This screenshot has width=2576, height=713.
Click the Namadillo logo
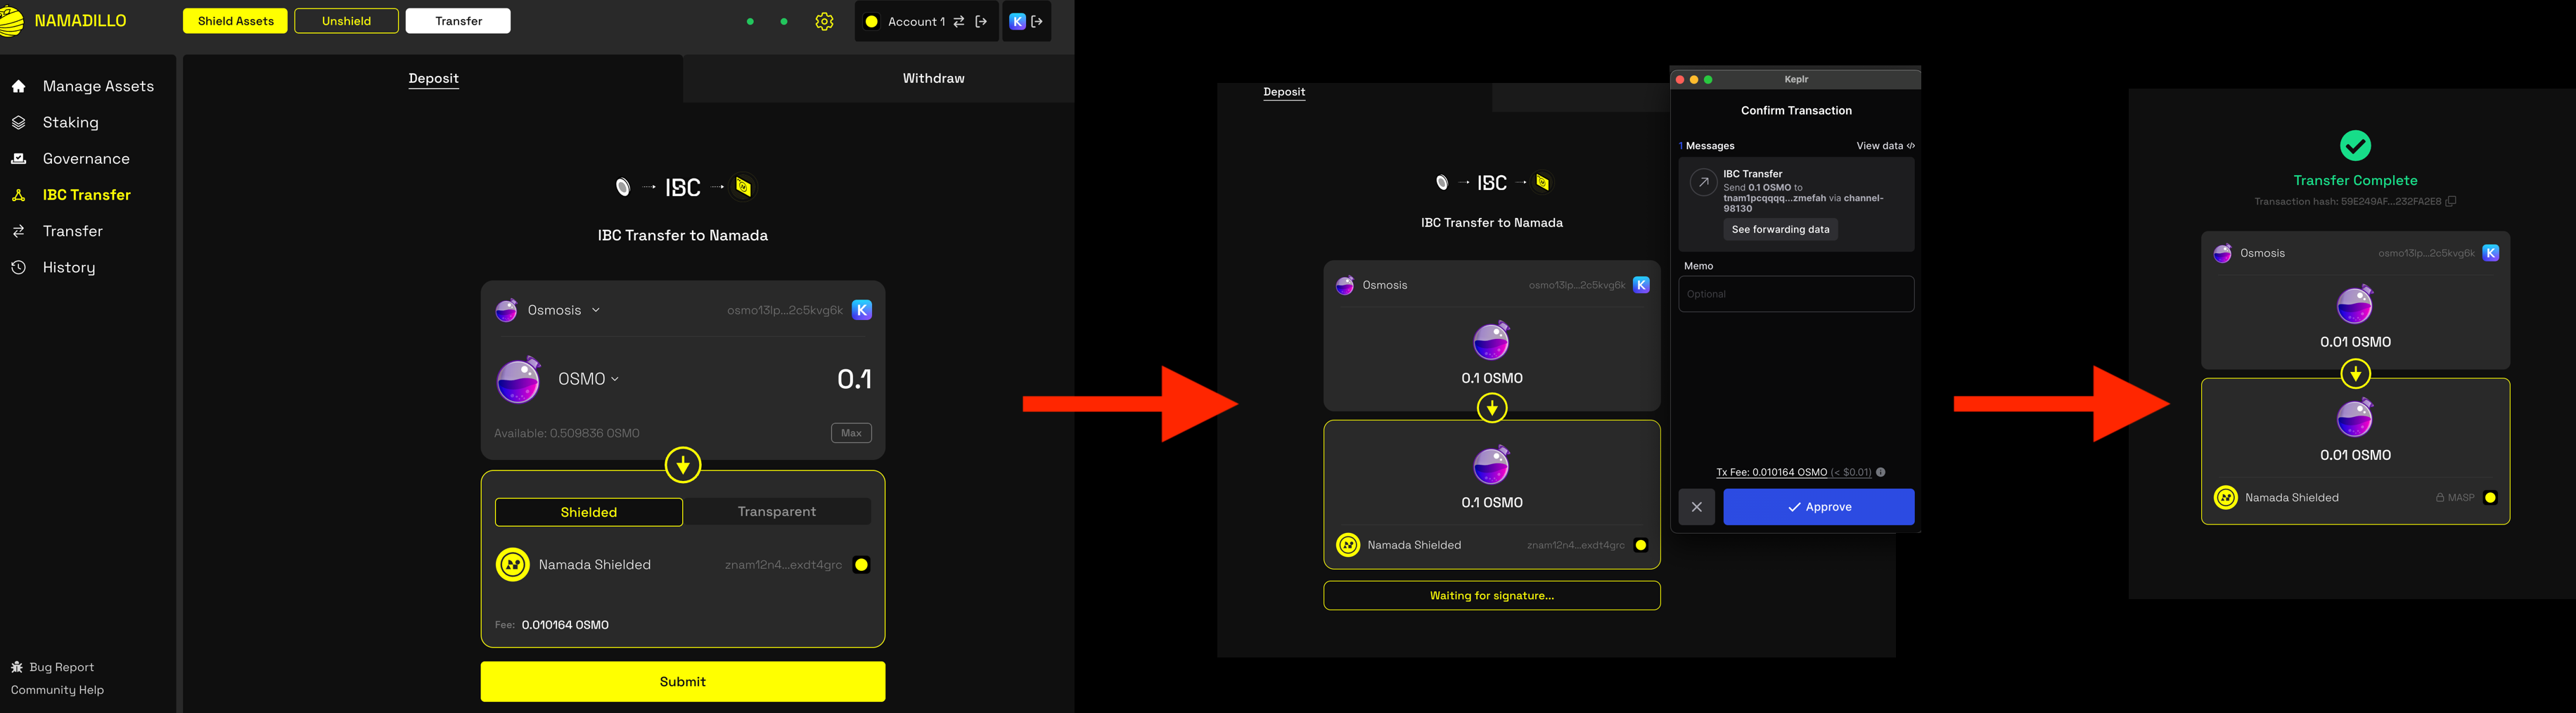tap(64, 21)
